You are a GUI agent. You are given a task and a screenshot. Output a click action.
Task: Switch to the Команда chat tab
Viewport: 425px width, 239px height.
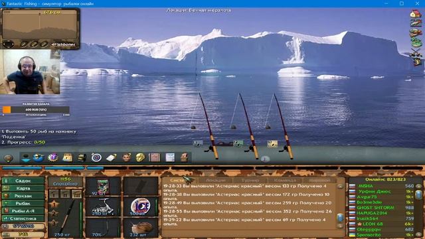pyautogui.click(x=285, y=180)
